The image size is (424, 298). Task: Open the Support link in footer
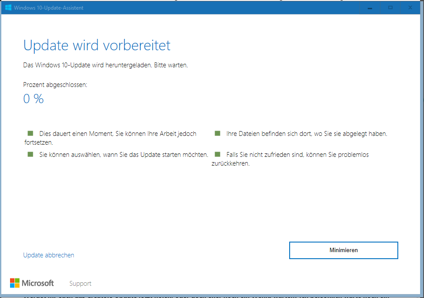(x=80, y=284)
